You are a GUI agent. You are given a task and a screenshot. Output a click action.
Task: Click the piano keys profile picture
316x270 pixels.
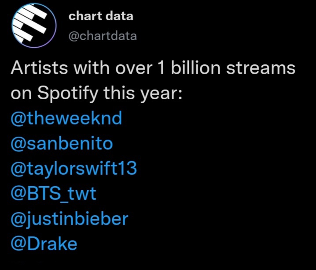pyautogui.click(x=34, y=26)
